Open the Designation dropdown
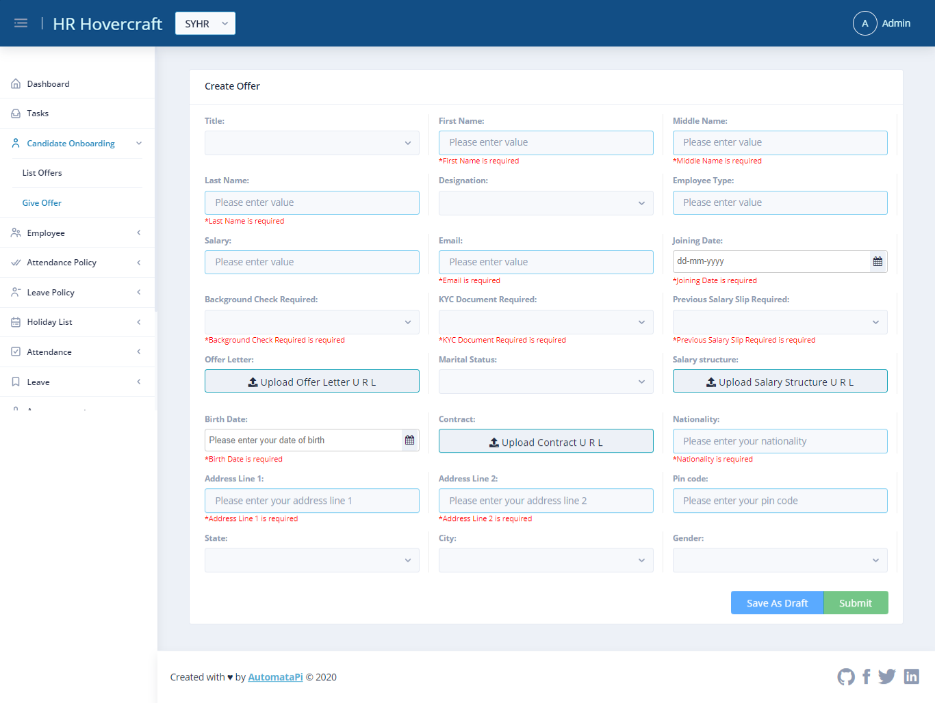Viewport: 935px width, 703px height. tap(546, 203)
